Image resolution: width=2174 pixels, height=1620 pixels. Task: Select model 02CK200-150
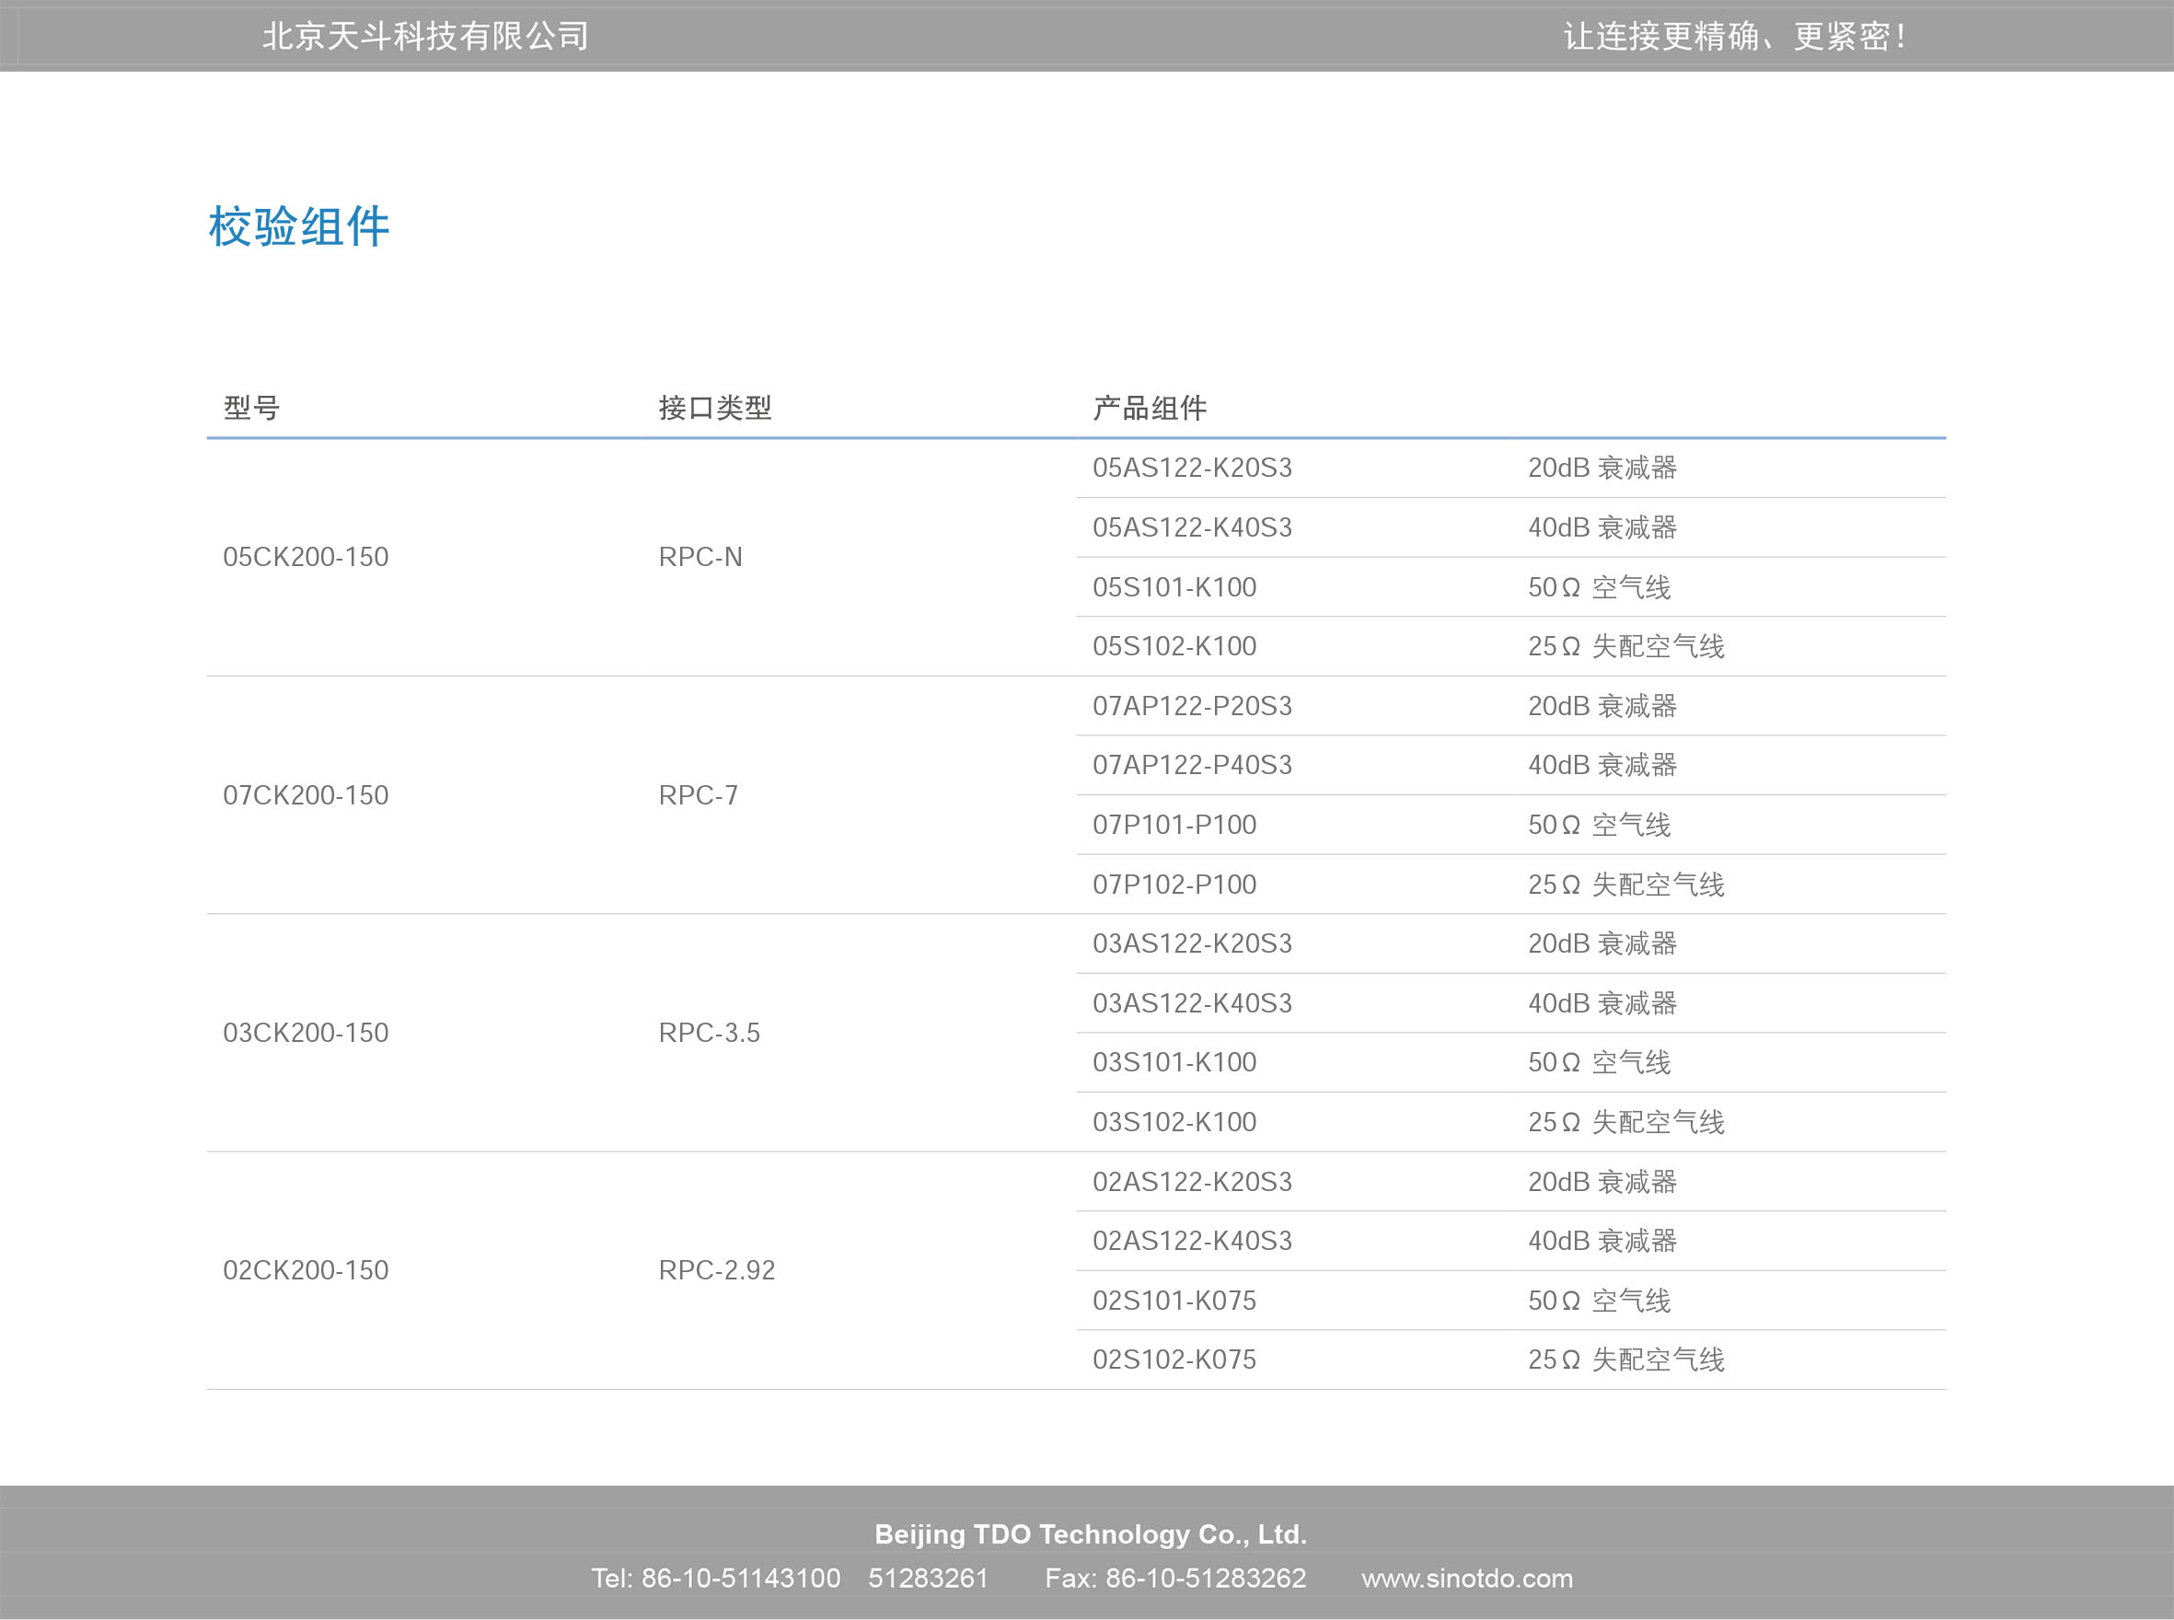coord(306,1270)
